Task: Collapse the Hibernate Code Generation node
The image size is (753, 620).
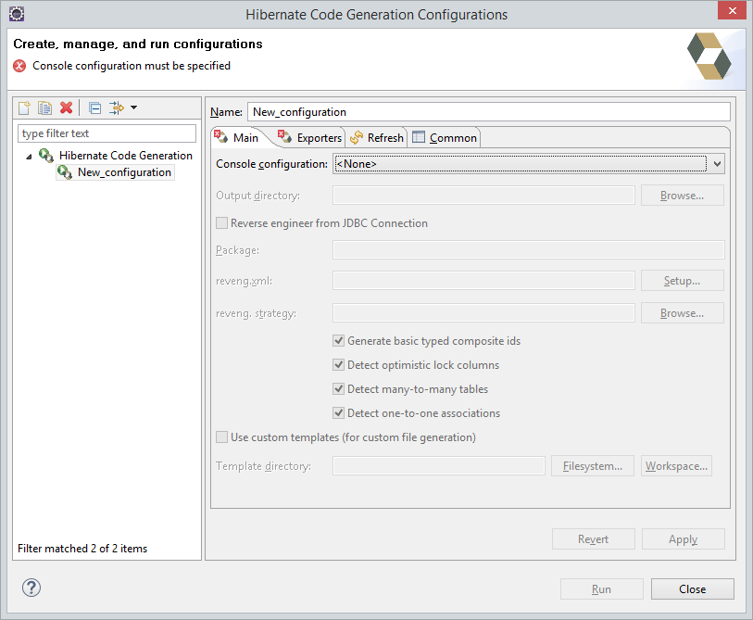Action: 29,157
